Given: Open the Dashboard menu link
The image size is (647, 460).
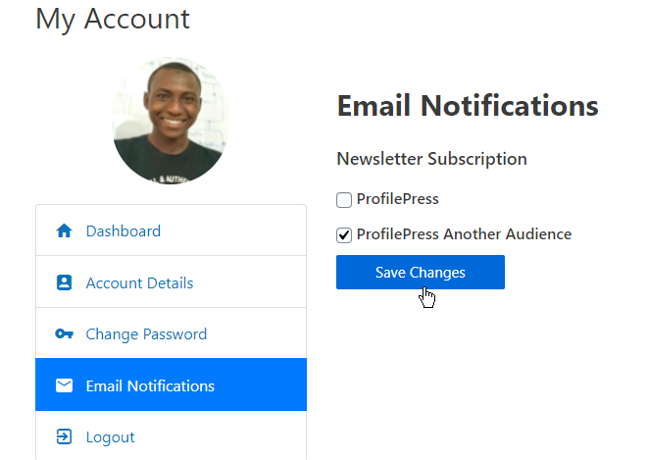Looking at the screenshot, I should pyautogui.click(x=123, y=230).
